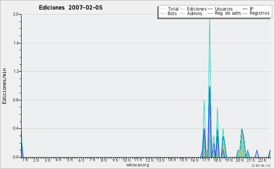Click the '12 h' x-axis label
The width and height of the screenshot is (275, 169).
click(x=149, y=160)
